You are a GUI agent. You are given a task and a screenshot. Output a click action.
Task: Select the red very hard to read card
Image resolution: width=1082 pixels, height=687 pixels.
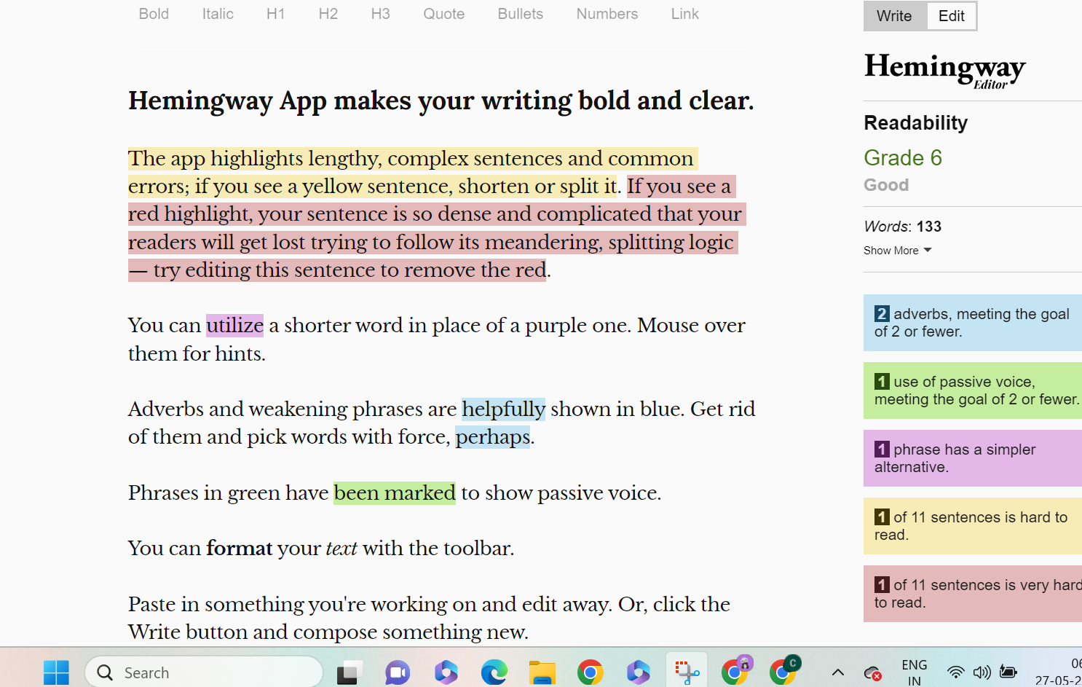click(x=973, y=594)
